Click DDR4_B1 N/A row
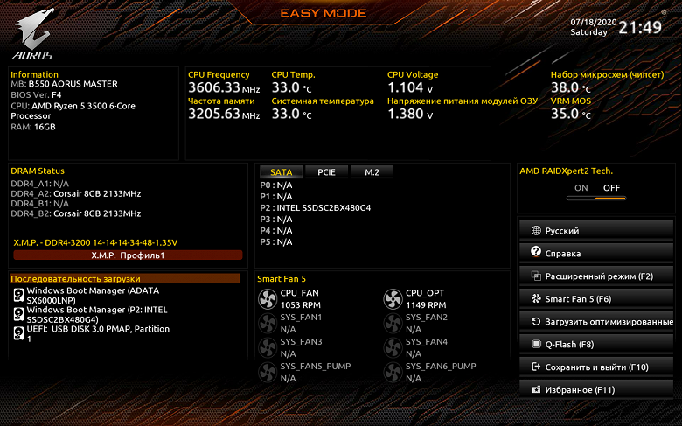Screen dimensions: 682x426 [x=40, y=203]
